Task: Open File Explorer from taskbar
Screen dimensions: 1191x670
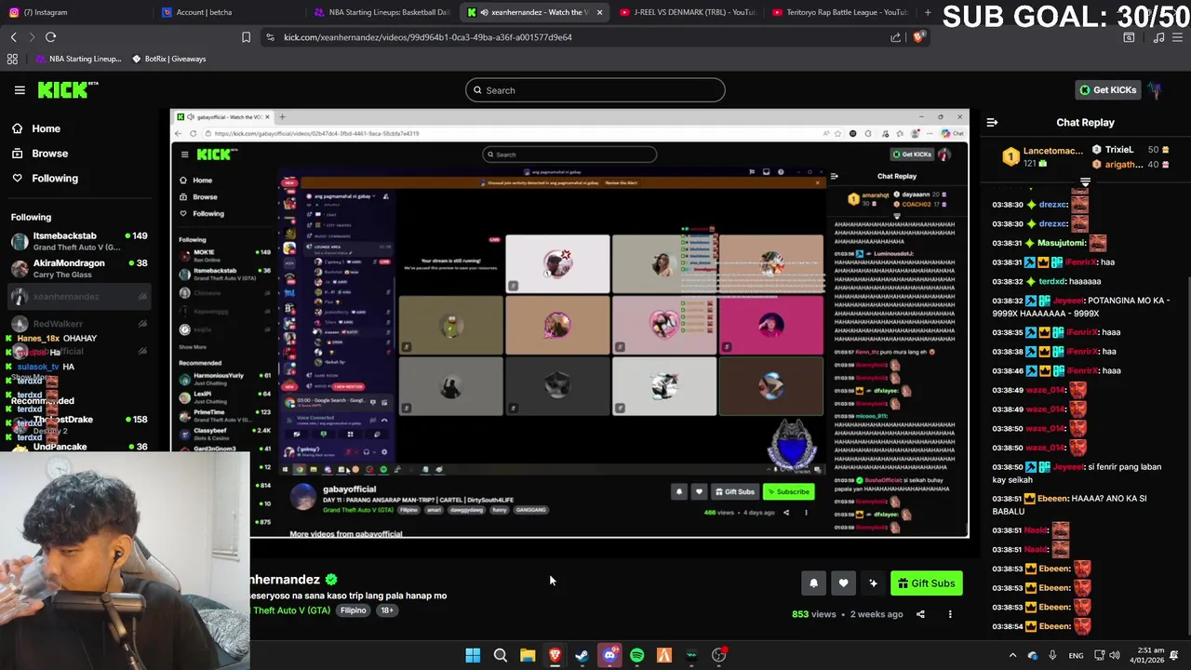Action: (528, 655)
